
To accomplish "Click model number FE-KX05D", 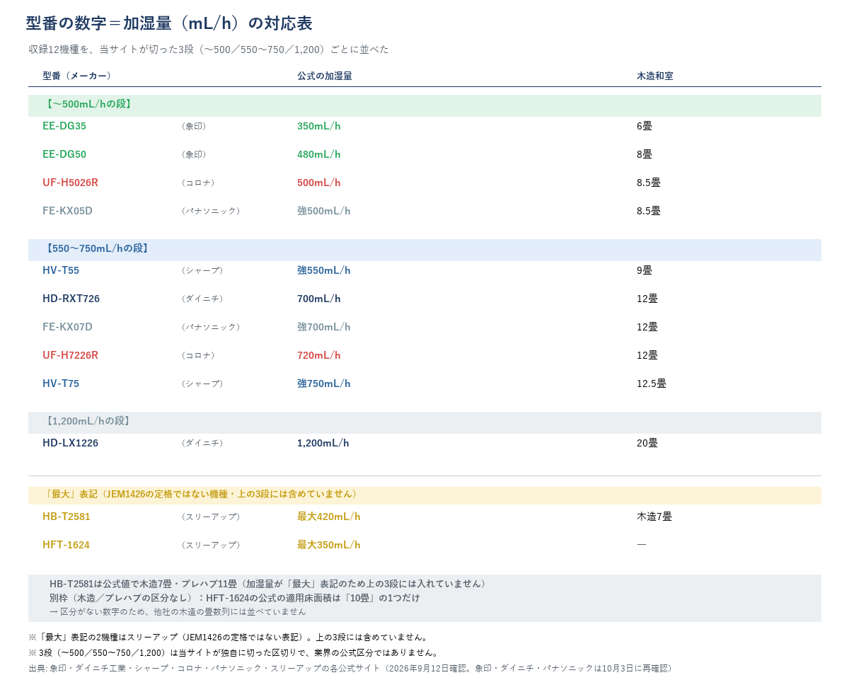I will pos(67,211).
